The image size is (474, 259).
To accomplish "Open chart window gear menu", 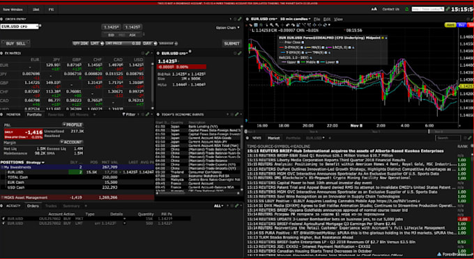I will (247, 19).
